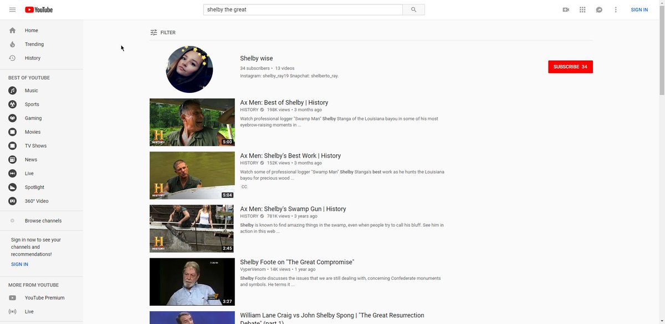Click the Sports channel icon

coord(12,104)
